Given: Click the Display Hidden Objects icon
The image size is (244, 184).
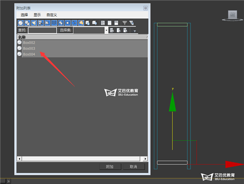Looking at the screenshot, I should (x=94, y=23).
